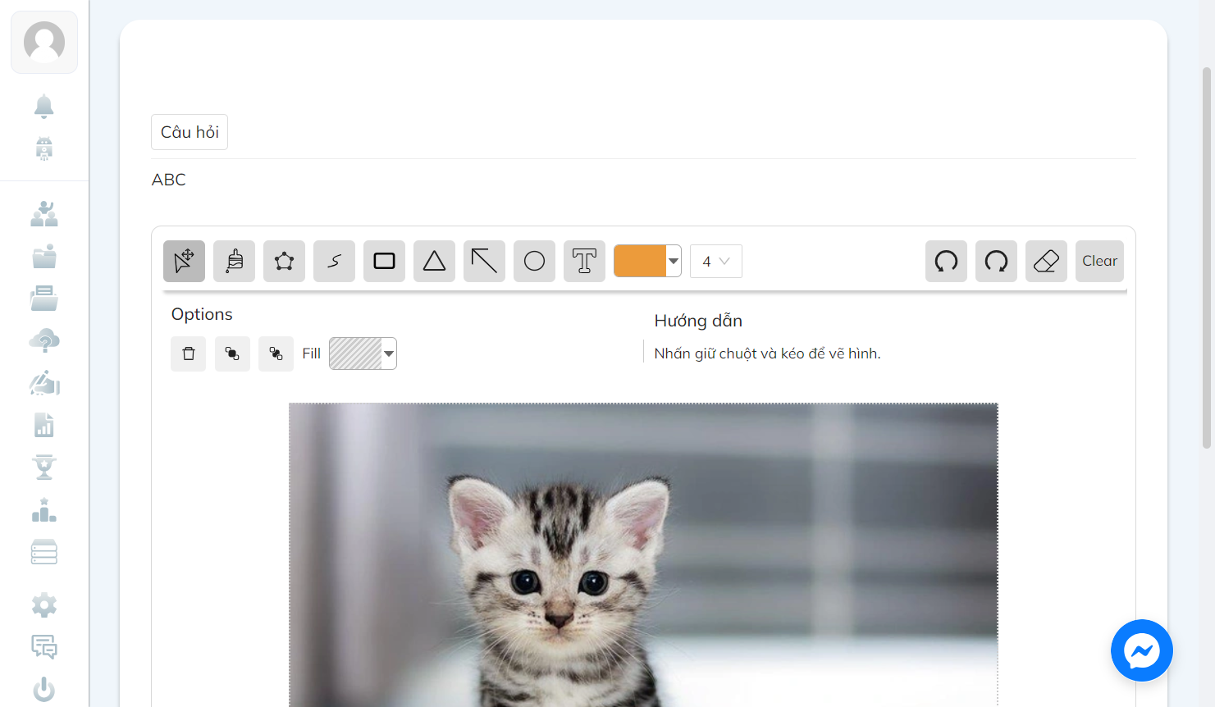
Task: Select the eraser tool
Action: point(1046,261)
